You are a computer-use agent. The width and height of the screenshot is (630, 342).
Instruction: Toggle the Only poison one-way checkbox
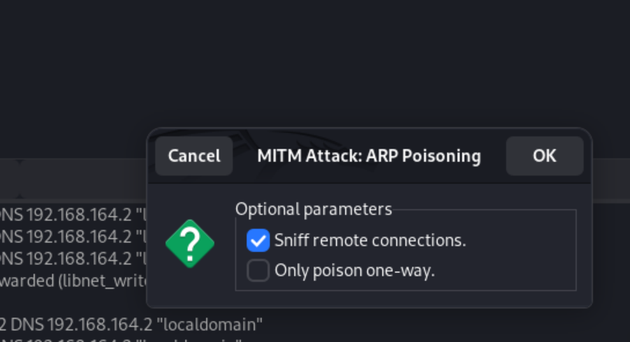click(x=258, y=270)
